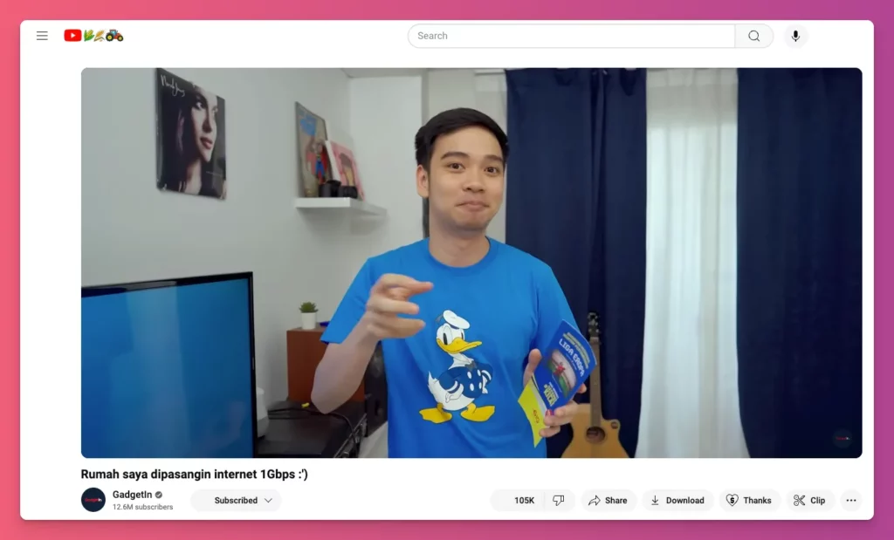The height and width of the screenshot is (540, 894).
Task: Click the video title 'Rumah saya dipasangin internet 1Gbps'
Action: (194, 475)
